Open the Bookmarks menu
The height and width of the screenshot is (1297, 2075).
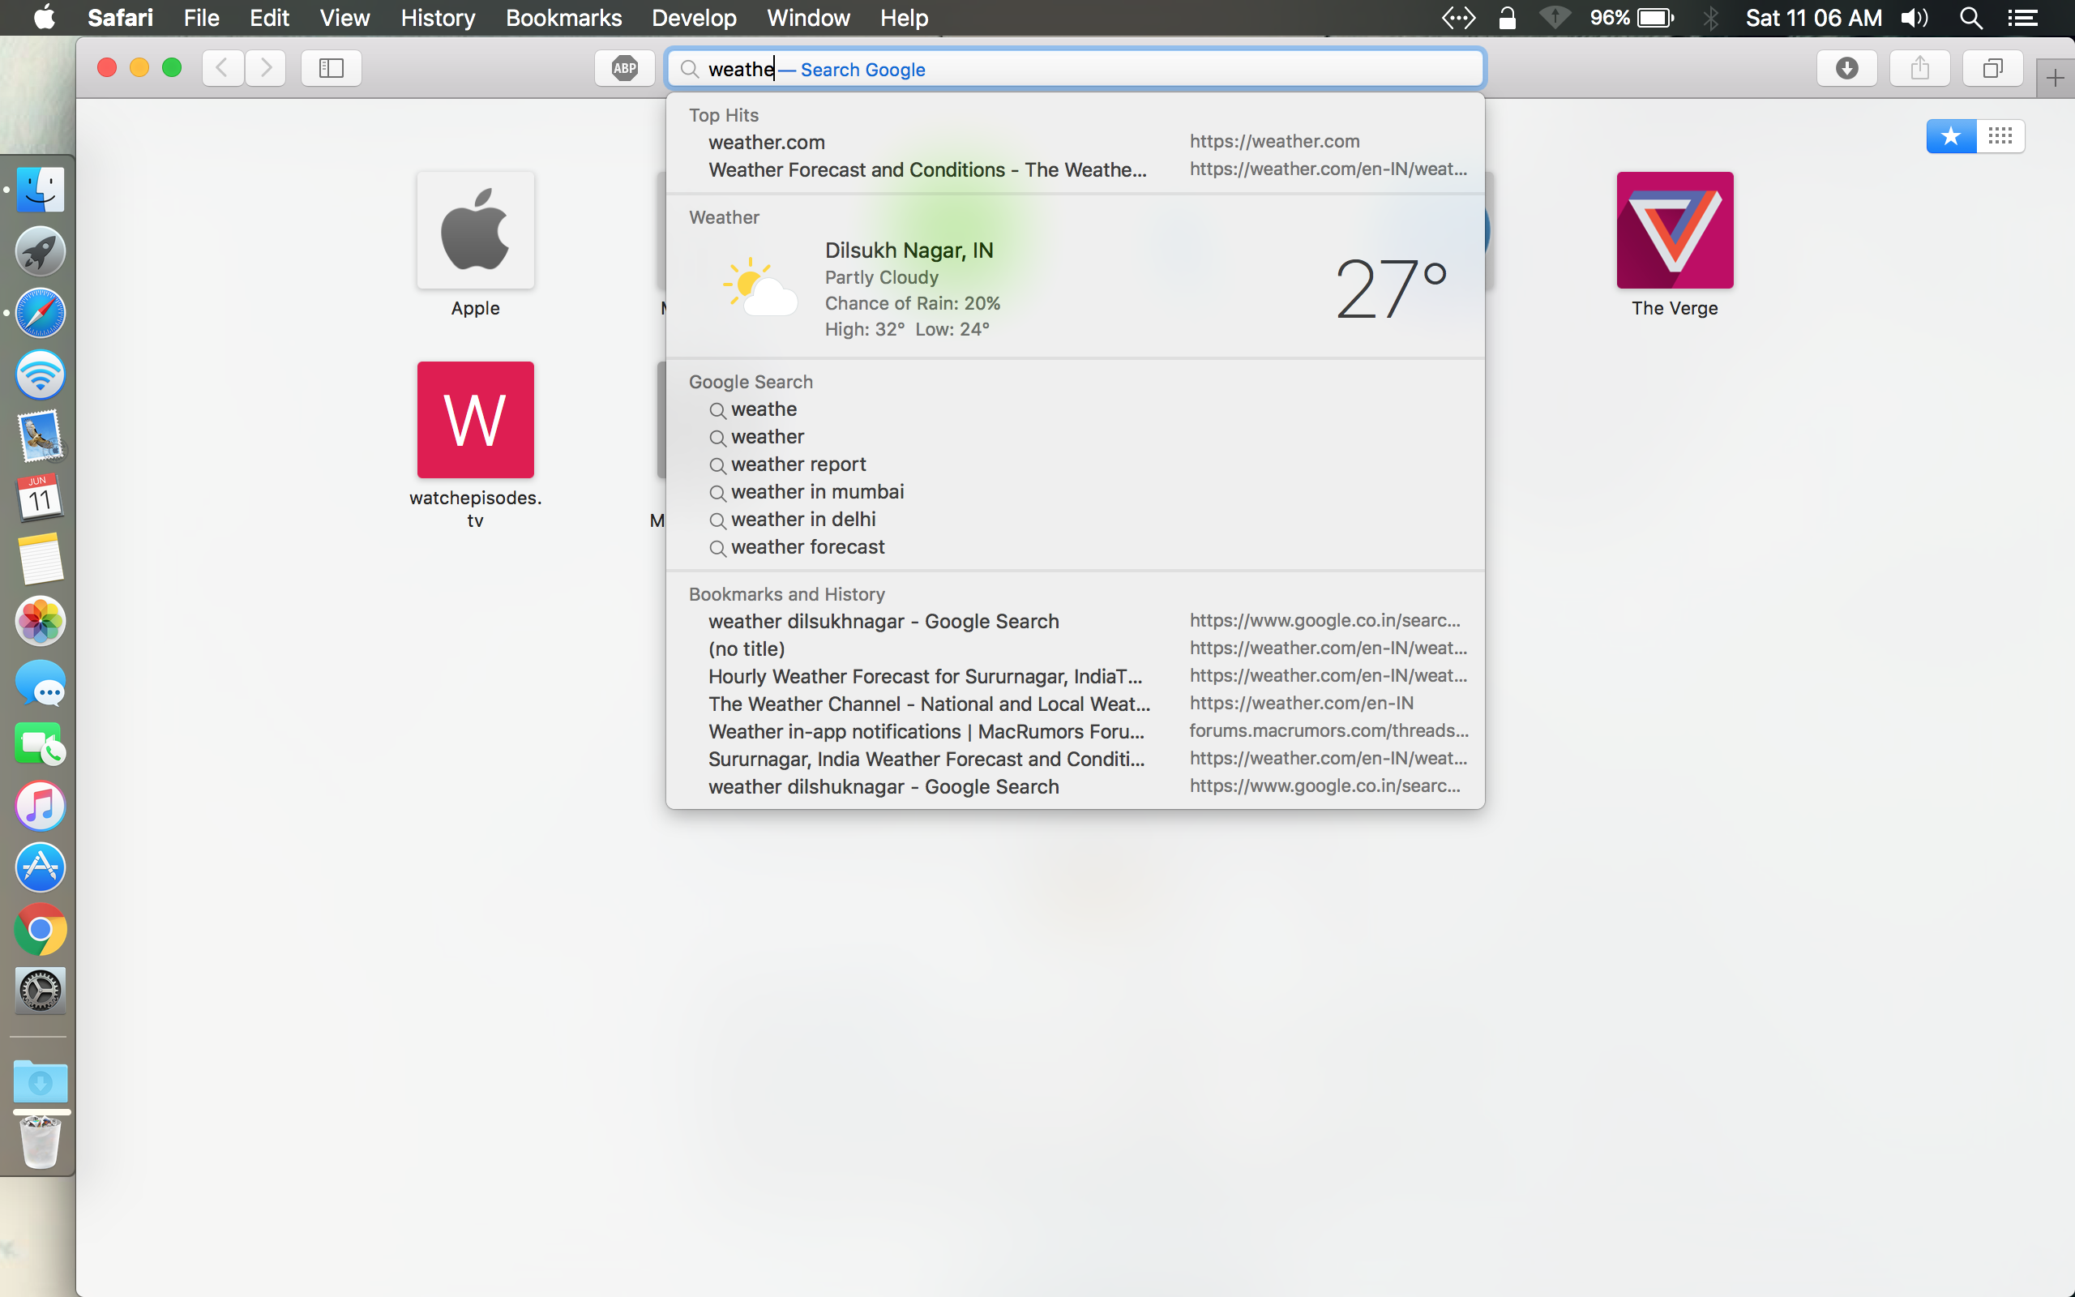(x=563, y=17)
